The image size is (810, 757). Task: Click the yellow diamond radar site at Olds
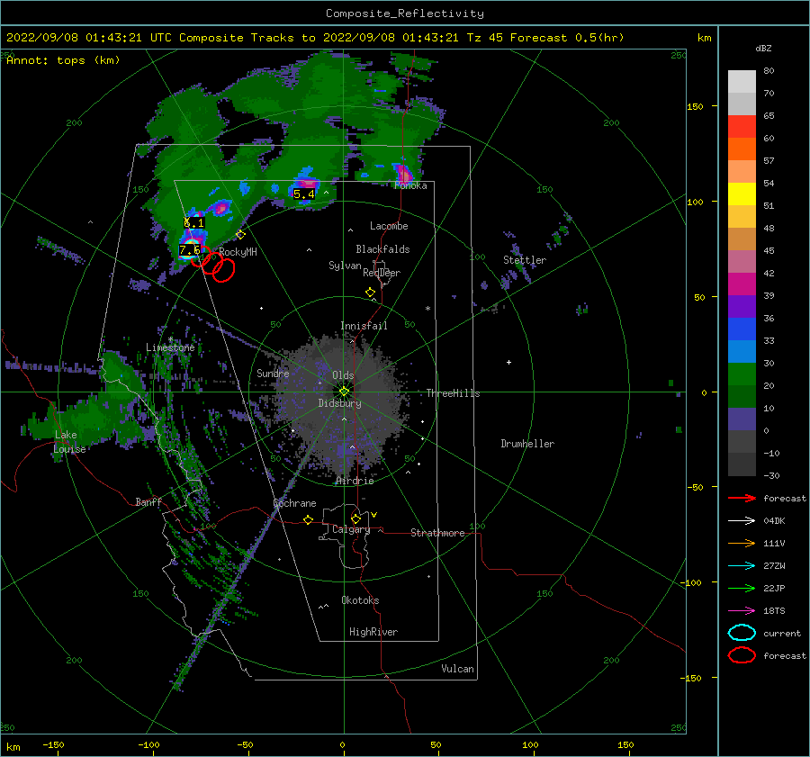pos(344,392)
